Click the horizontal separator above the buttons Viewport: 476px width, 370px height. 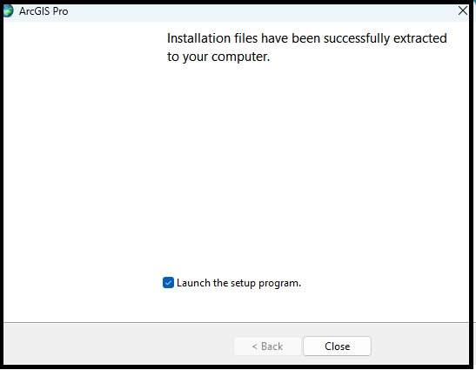pos(236,322)
